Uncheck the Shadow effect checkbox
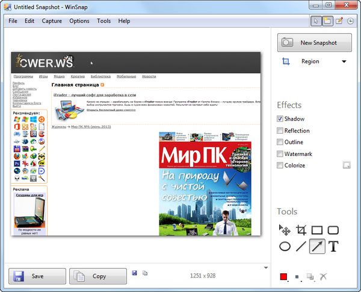Image resolution: width=361 pixels, height=292 pixels. click(x=280, y=119)
